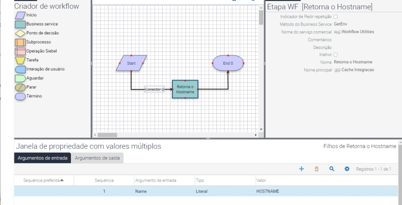The height and width of the screenshot is (205, 402).
Task: Pick the Operação Siebel shape icon
Action: pyautogui.click(x=20, y=51)
